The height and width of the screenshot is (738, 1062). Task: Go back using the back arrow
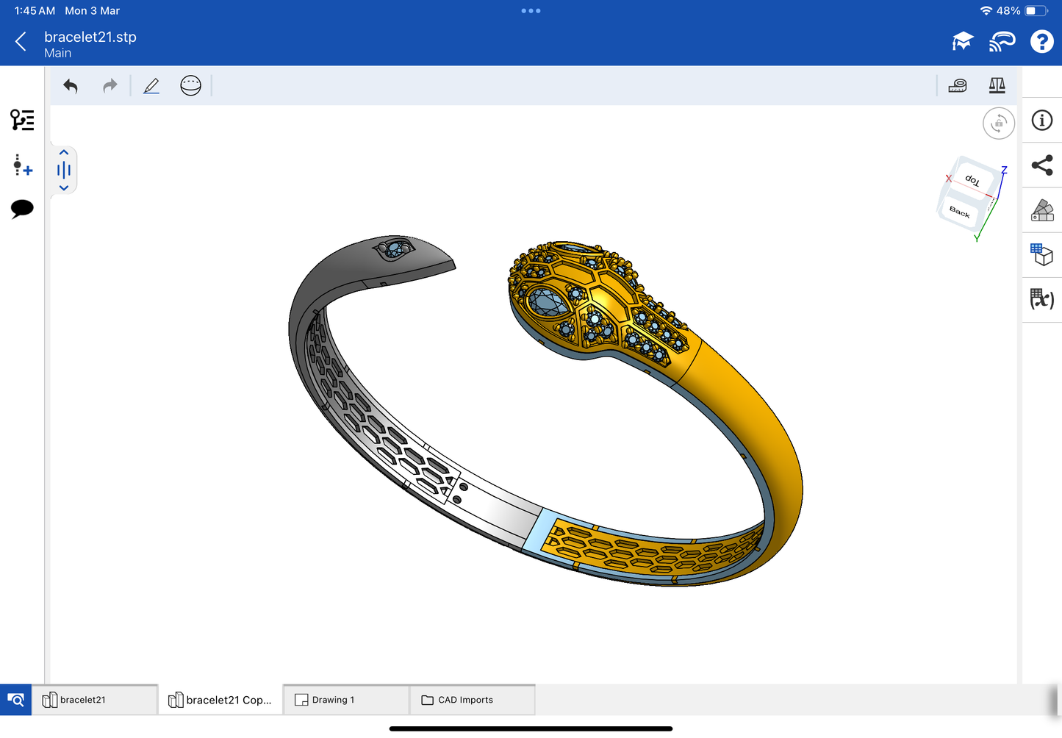(x=21, y=42)
